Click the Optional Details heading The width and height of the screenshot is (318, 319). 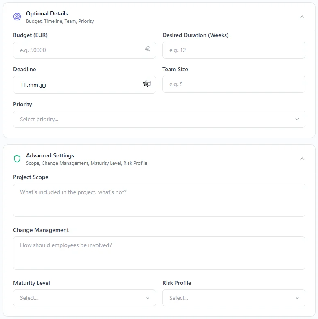[x=47, y=13]
